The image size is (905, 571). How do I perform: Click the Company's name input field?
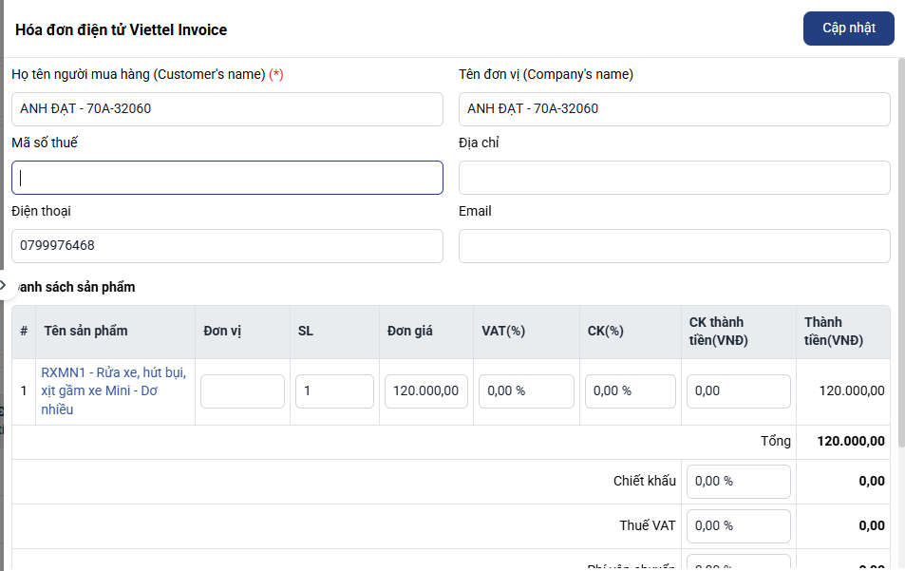pos(674,109)
